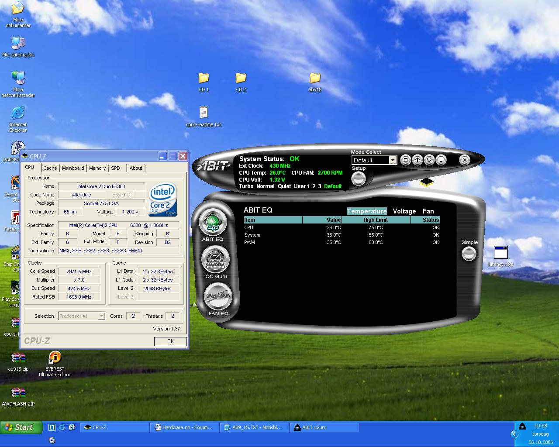Viewport: 559px width, 447px height.
Task: Click the lightbulb icon button in uGuru top bar
Action: point(429,160)
